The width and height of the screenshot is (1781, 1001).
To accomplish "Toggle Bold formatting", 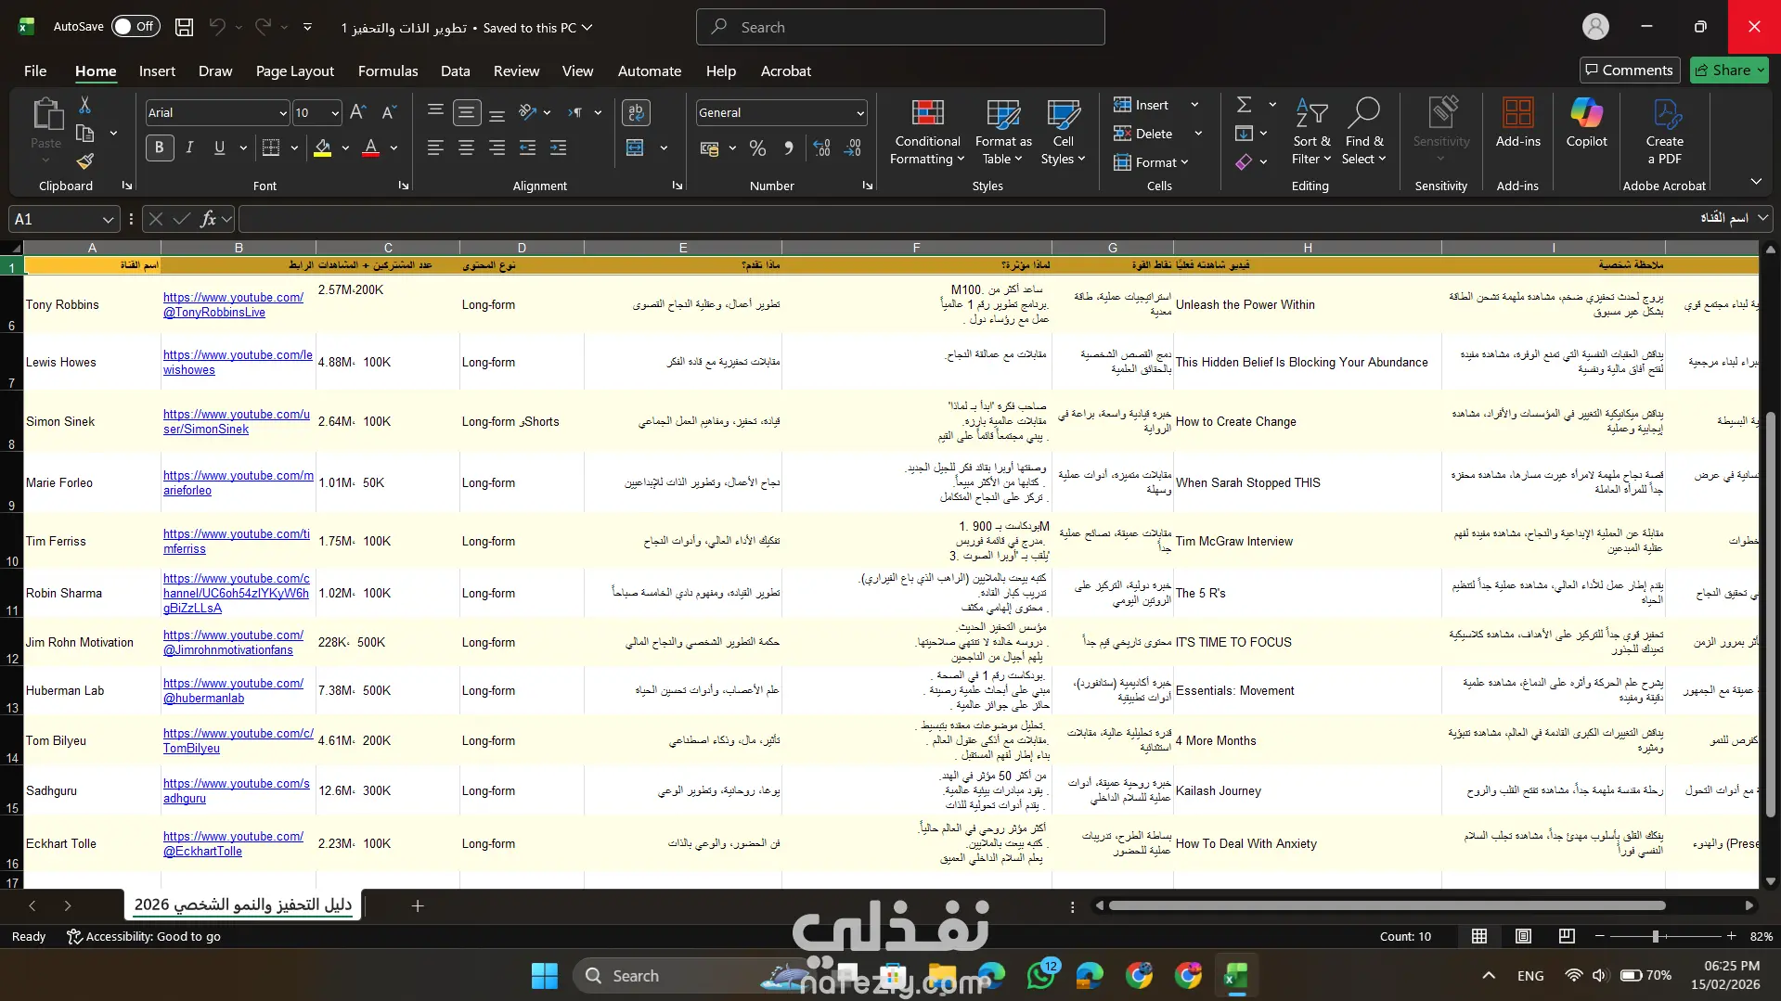I will pos(160,148).
